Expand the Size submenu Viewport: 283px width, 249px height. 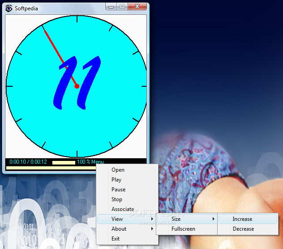(x=187, y=219)
